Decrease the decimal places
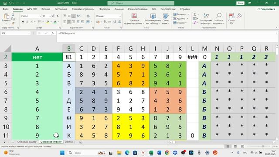Viewport: 279px width, 157px height. [119, 22]
